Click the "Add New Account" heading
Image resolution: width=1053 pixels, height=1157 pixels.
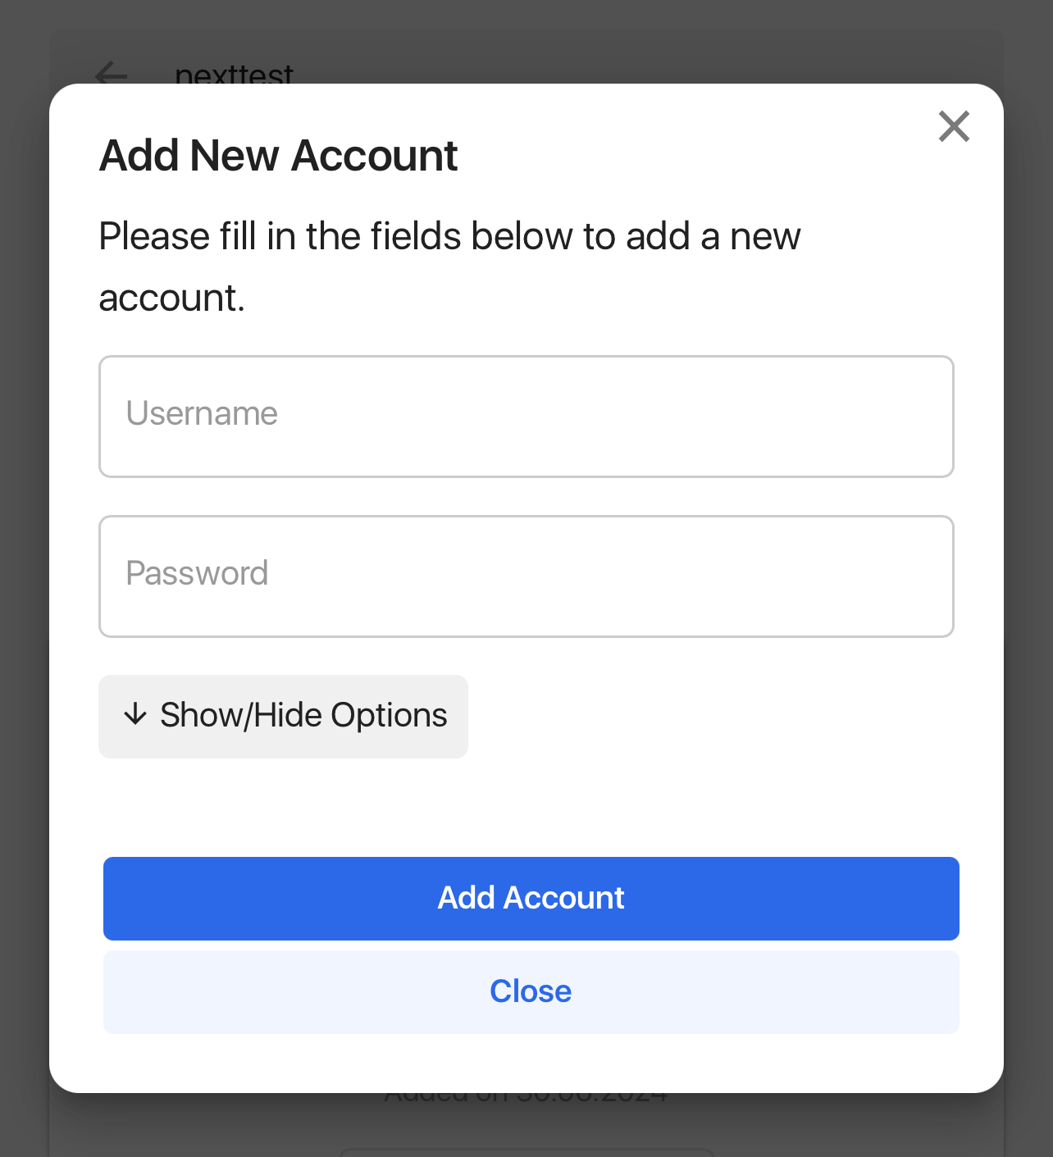278,156
